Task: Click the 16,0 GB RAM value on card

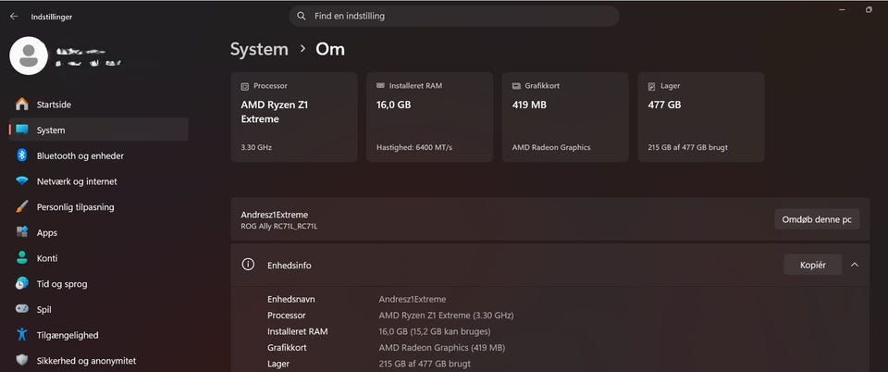Action: (x=394, y=105)
